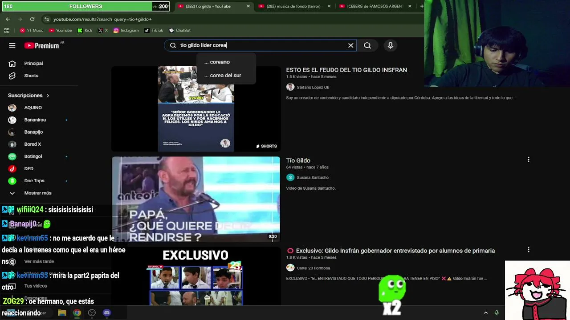Click the 'Soy un creador de contenido' description
Viewport: 570px width, 320px height.
[x=401, y=98]
